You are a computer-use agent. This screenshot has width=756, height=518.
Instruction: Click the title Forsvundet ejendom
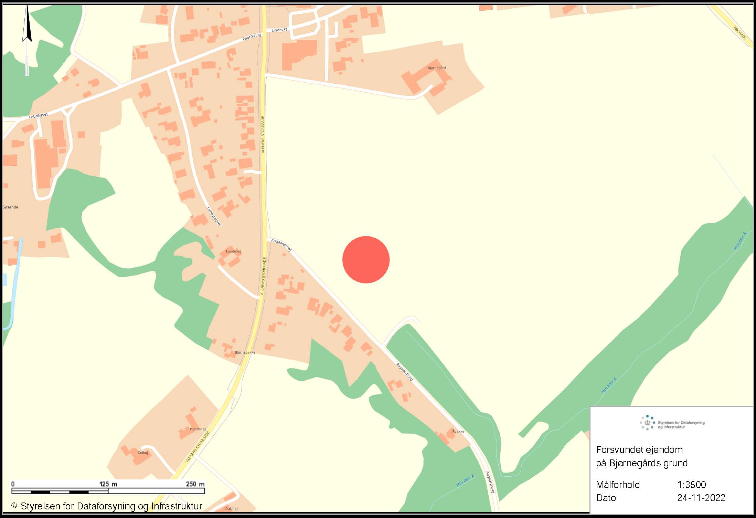click(639, 450)
